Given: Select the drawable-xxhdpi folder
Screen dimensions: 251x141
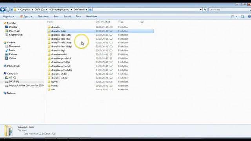Looking at the screenshot, I should tap(59, 78).
